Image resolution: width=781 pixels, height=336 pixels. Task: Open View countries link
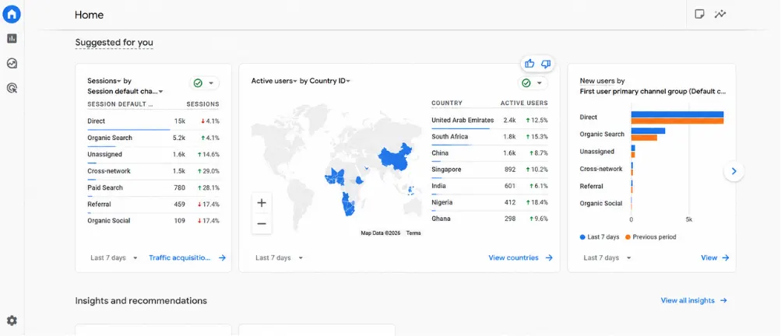[520, 258]
